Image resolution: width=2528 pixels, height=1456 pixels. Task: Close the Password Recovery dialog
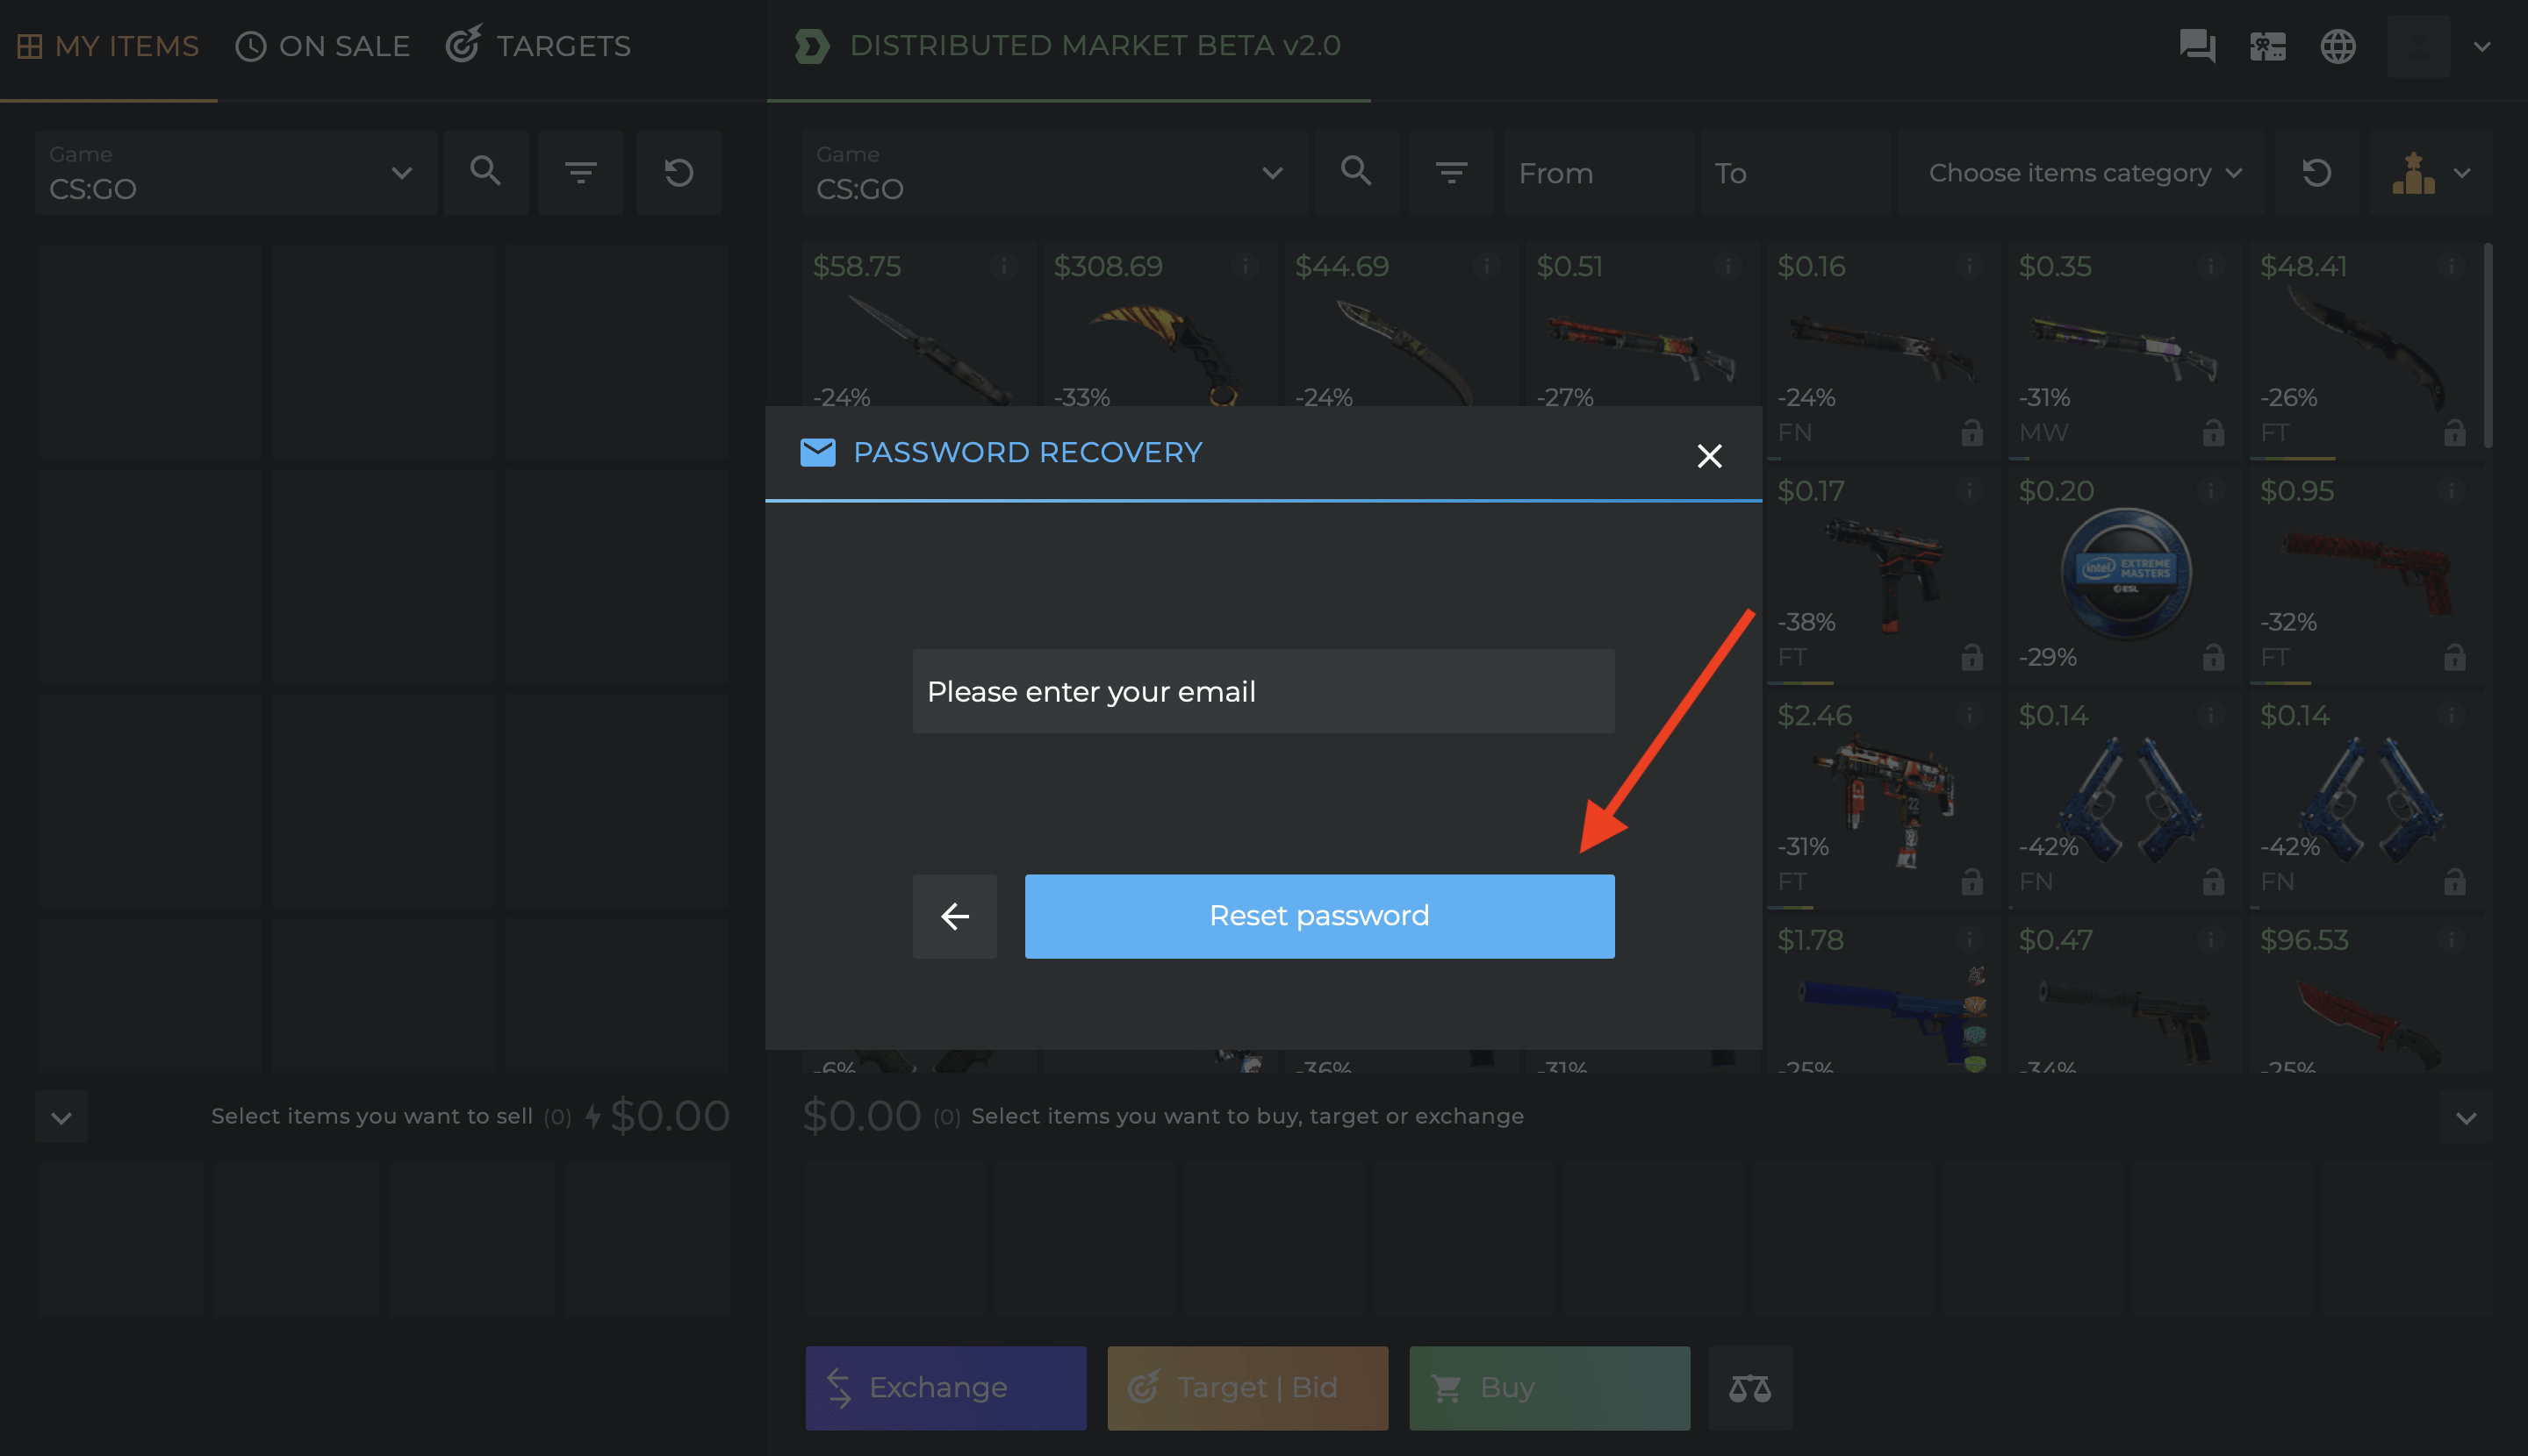point(1709,456)
